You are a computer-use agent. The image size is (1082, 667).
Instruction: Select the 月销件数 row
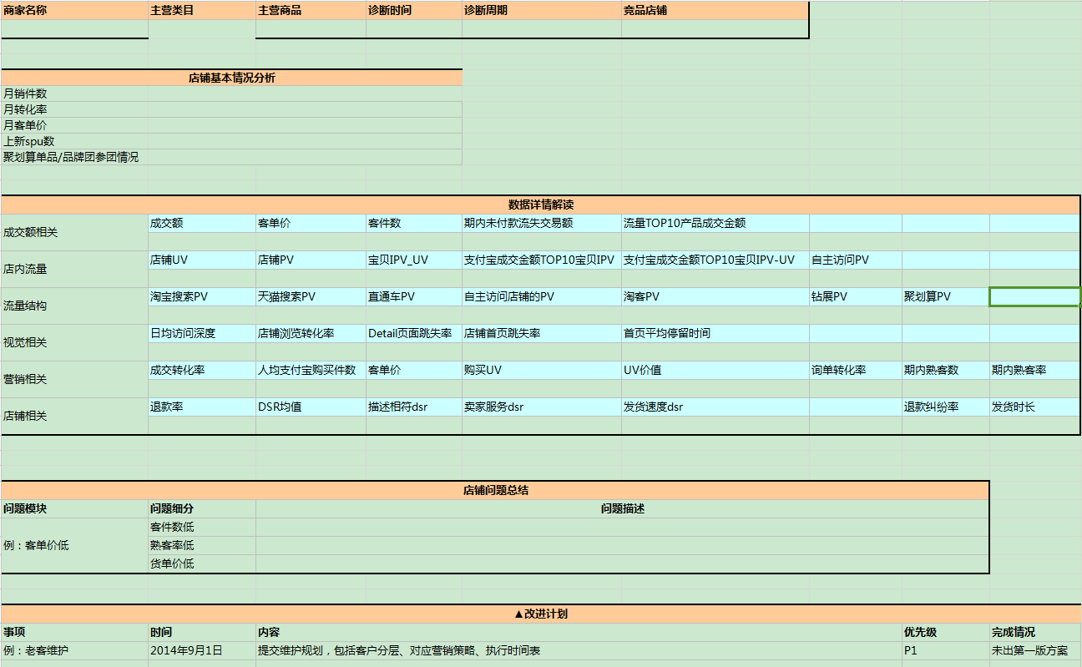(x=231, y=93)
